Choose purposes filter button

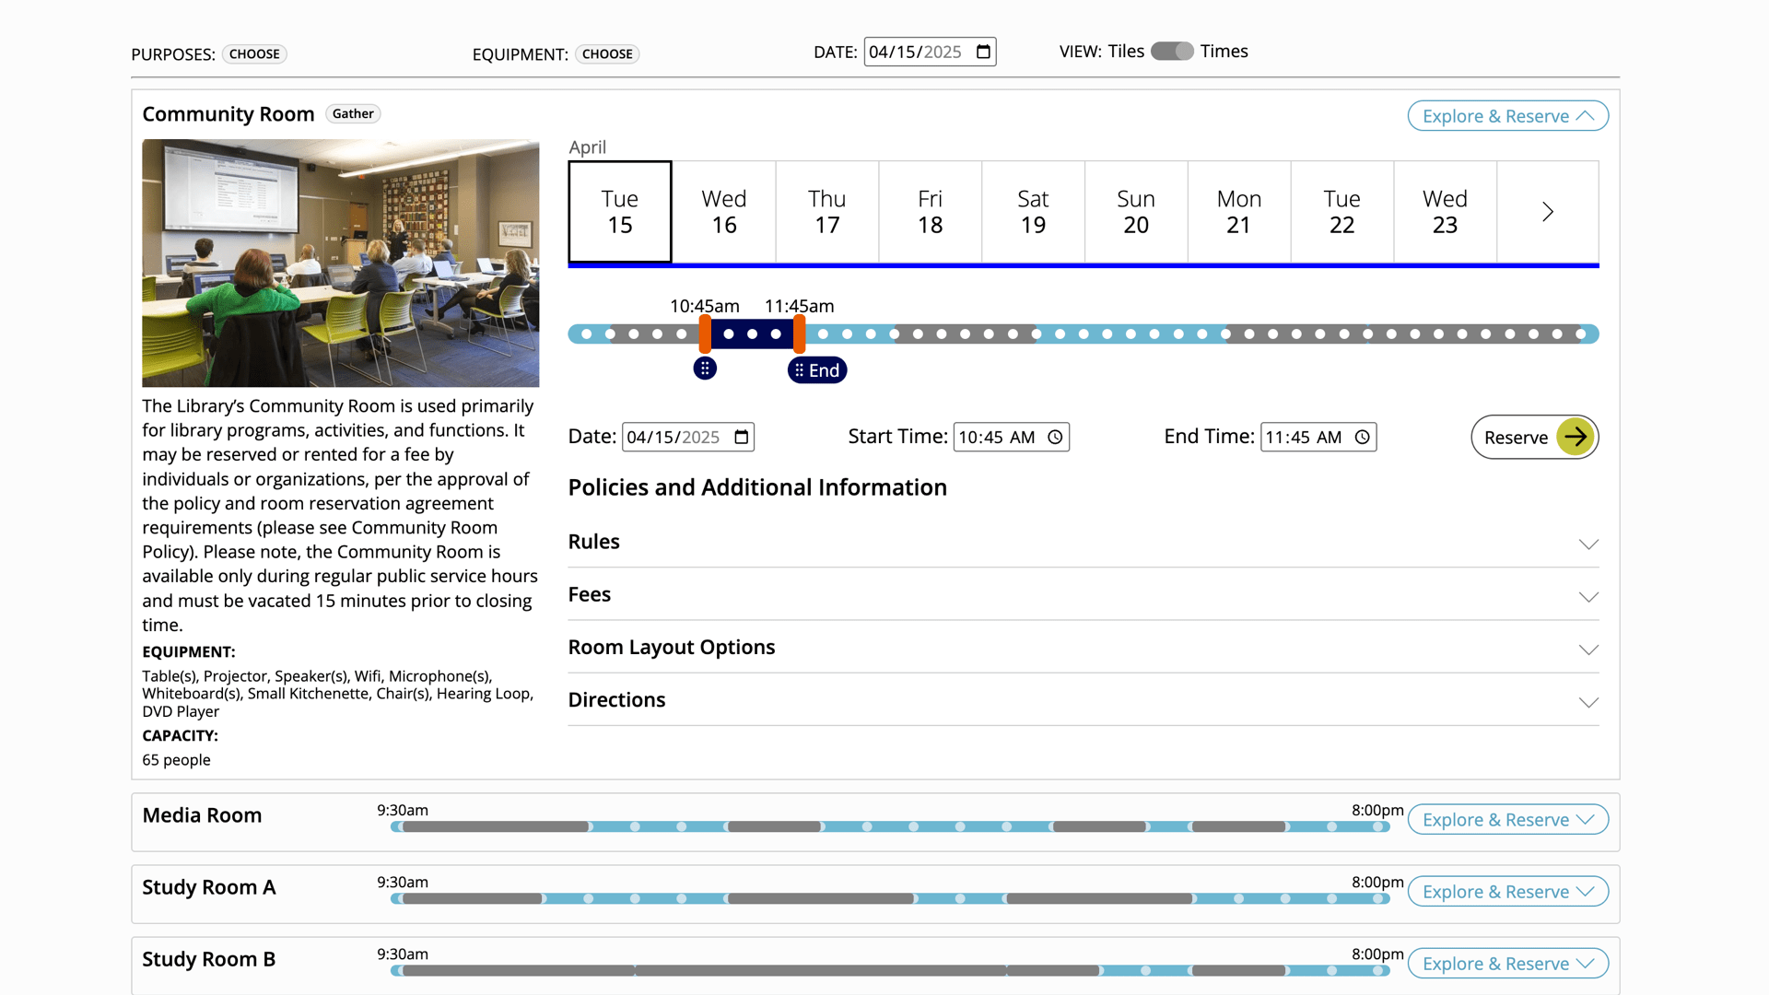click(254, 54)
